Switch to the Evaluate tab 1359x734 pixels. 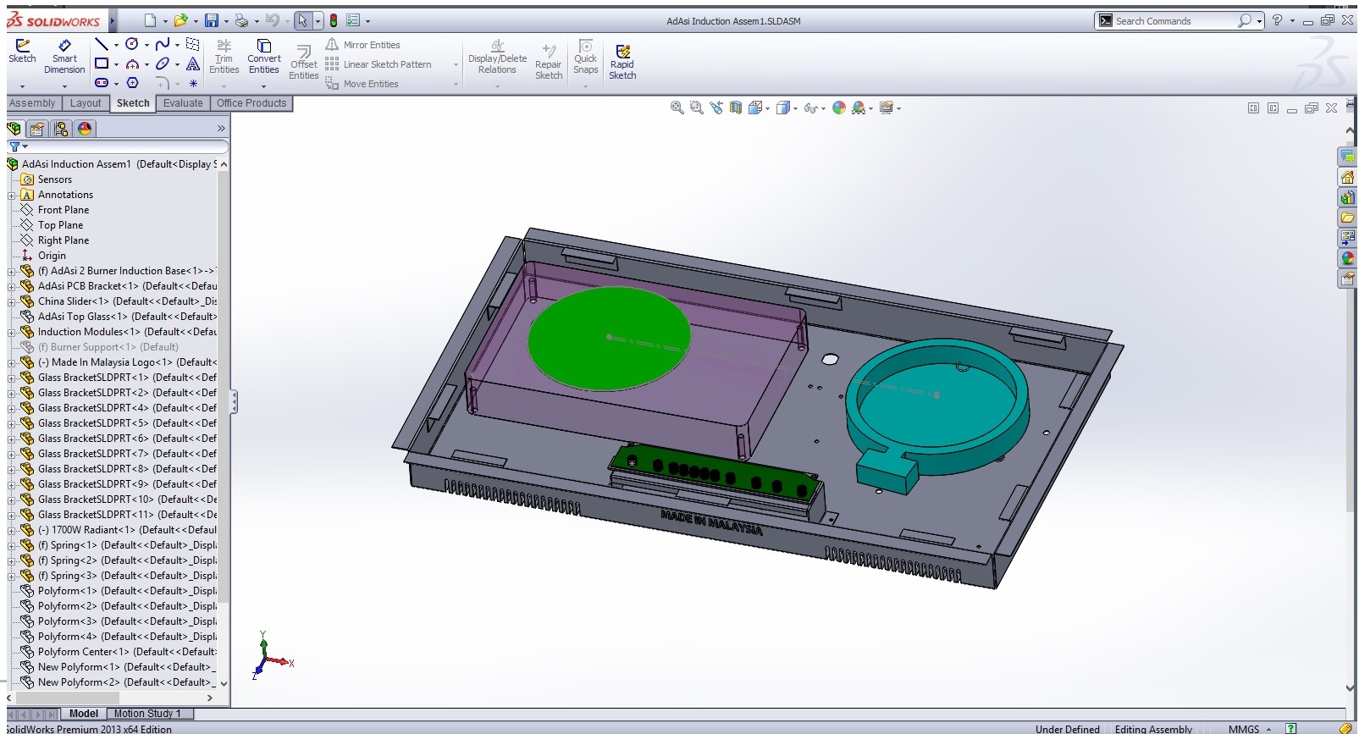(183, 103)
